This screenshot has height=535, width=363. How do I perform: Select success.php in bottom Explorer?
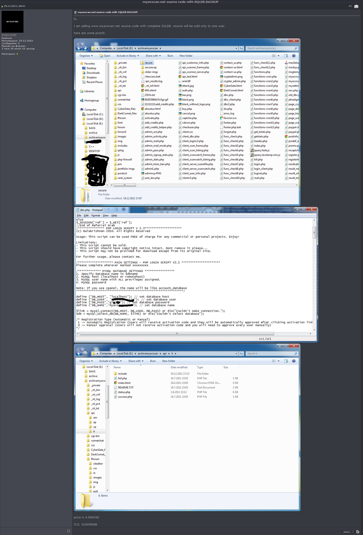123,397
